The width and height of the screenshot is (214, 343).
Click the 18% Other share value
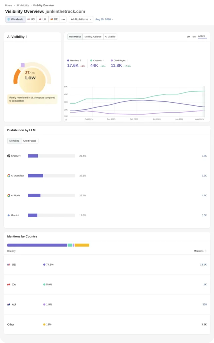49,324
